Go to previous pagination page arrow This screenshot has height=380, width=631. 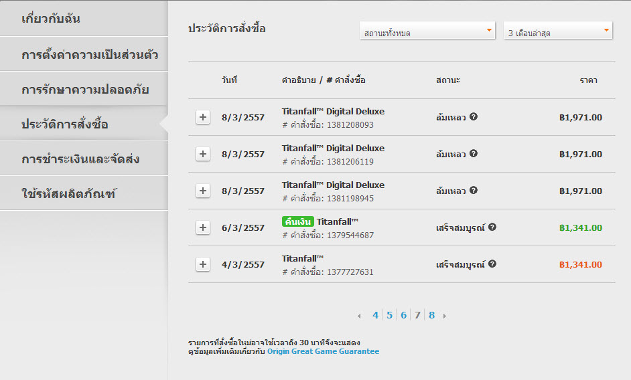point(359,316)
